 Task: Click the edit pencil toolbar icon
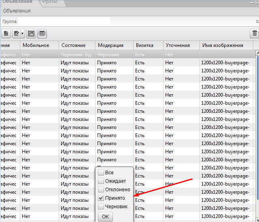tap(17, 34)
